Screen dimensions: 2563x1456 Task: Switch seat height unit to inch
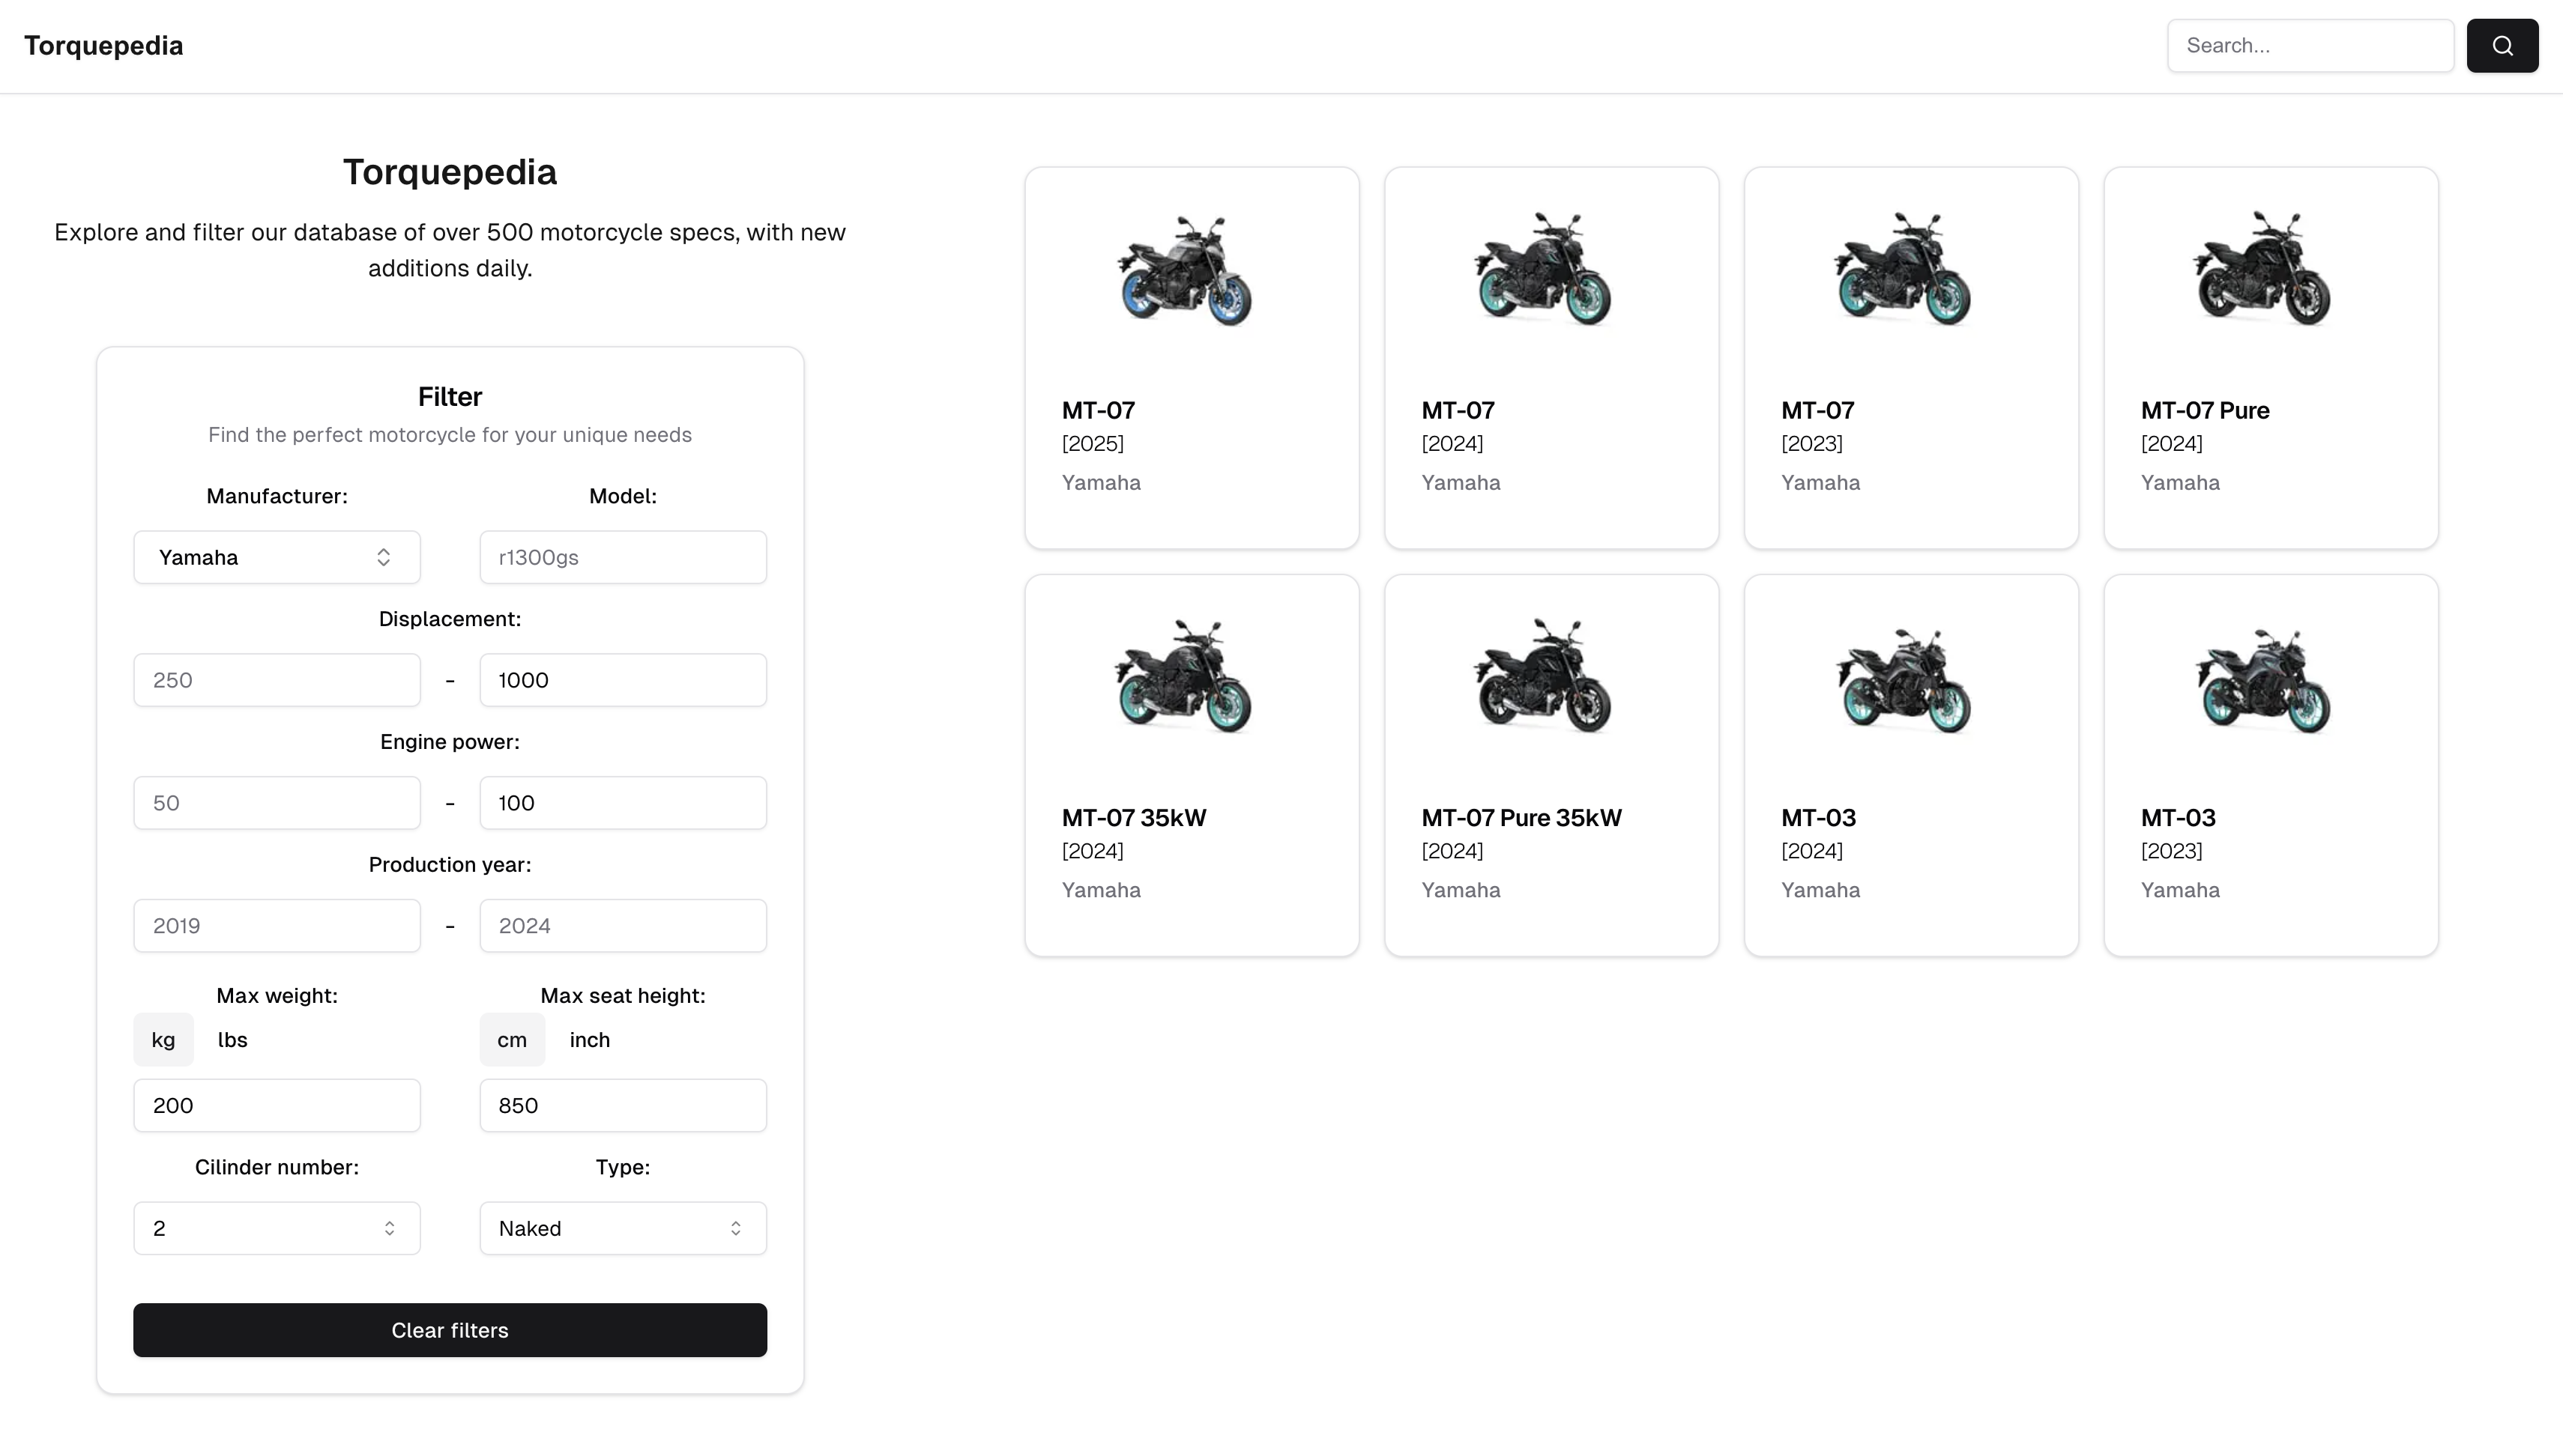589,1040
